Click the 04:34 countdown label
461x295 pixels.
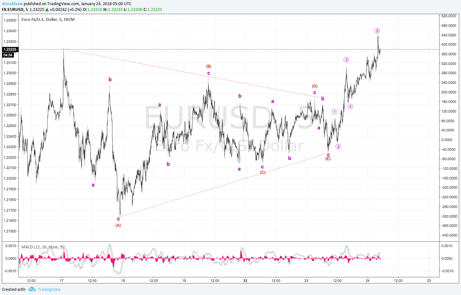pyautogui.click(x=8, y=55)
